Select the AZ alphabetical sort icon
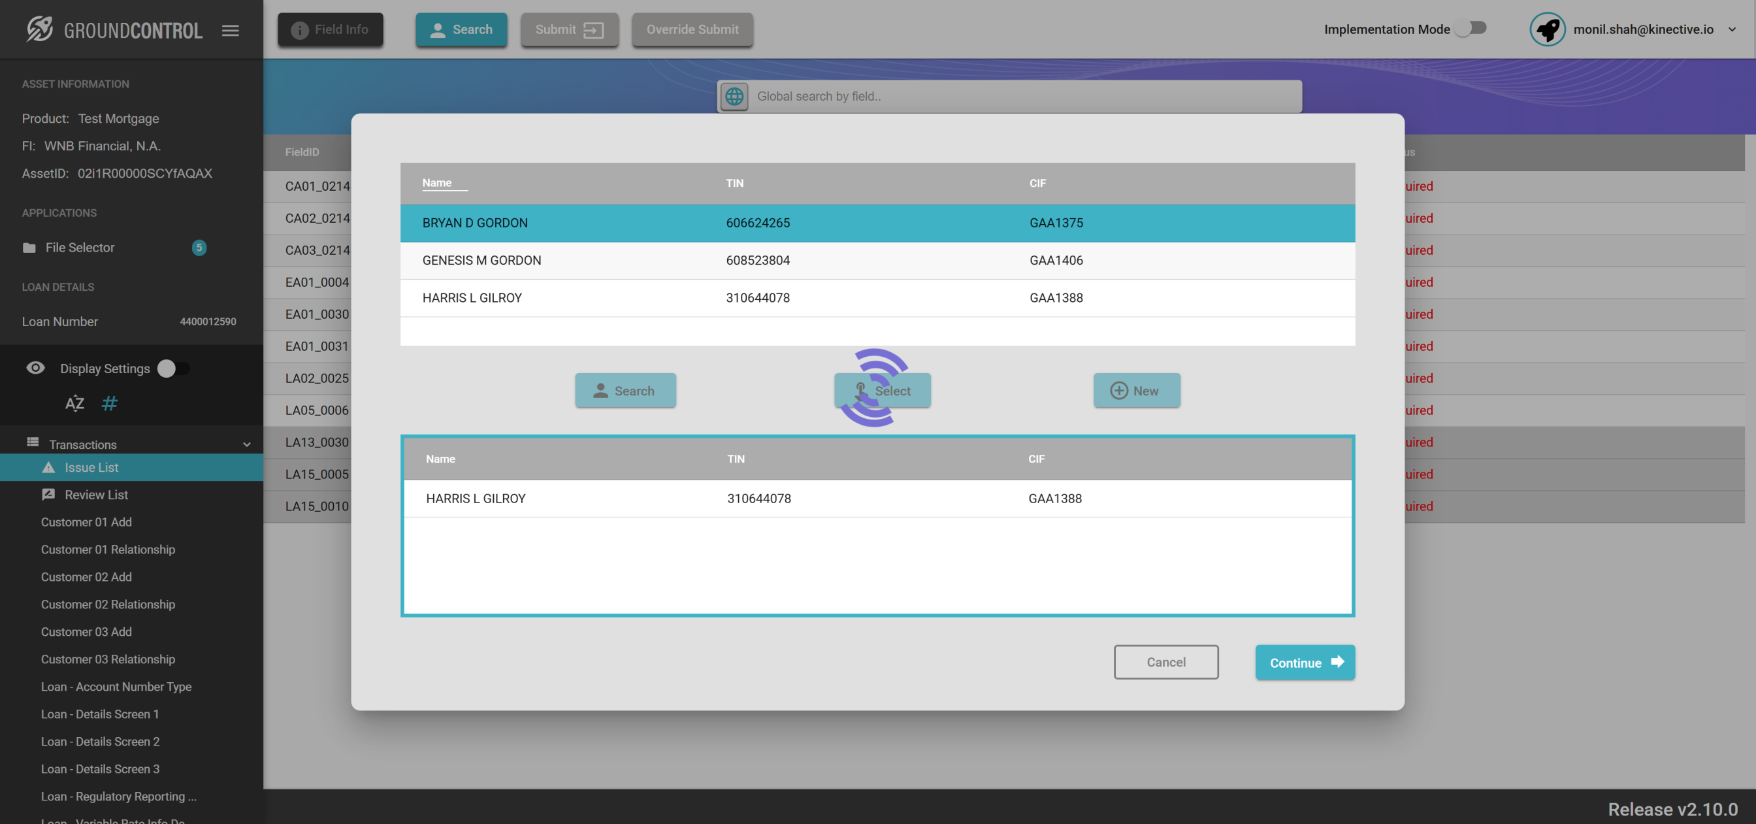The image size is (1756, 824). point(75,403)
